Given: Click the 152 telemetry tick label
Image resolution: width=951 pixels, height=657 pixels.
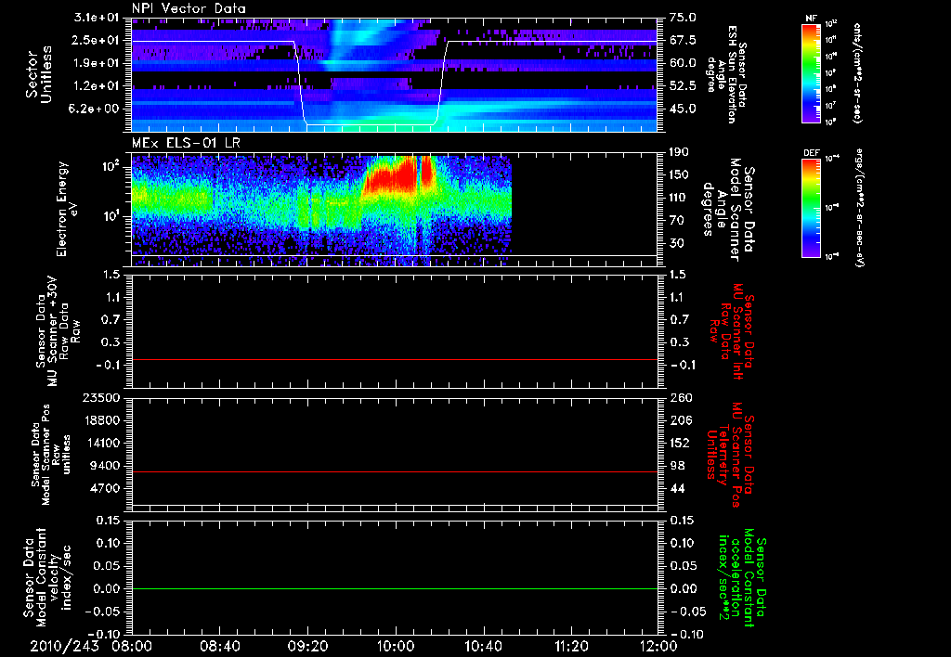Looking at the screenshot, I should pos(680,443).
